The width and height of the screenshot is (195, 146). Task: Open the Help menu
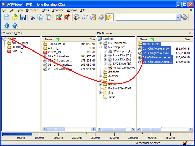tap(83, 10)
